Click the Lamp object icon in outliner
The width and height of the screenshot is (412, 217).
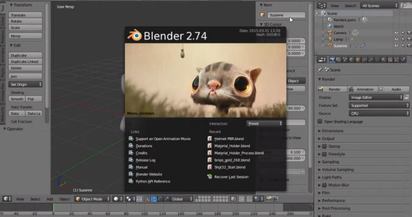tap(330, 39)
